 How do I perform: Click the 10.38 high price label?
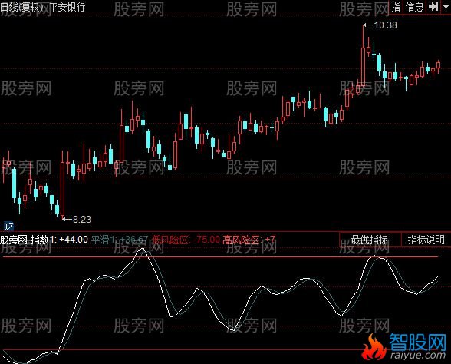tap(385, 25)
